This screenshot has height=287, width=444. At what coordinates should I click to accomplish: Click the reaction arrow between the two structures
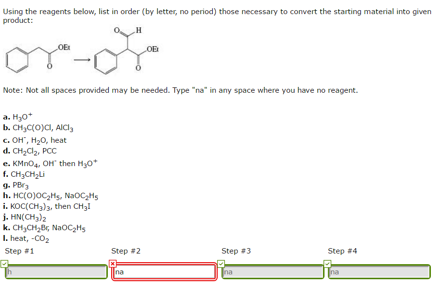tap(82, 59)
